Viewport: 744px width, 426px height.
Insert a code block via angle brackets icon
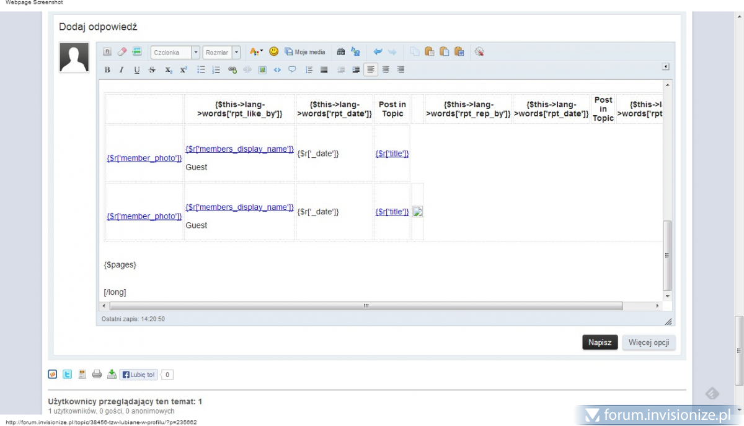tap(277, 70)
